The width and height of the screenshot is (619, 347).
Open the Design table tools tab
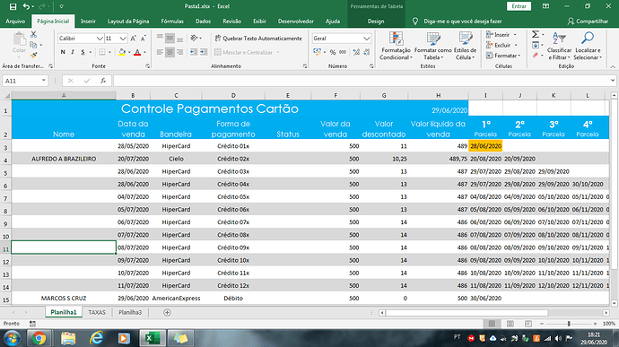tap(376, 22)
